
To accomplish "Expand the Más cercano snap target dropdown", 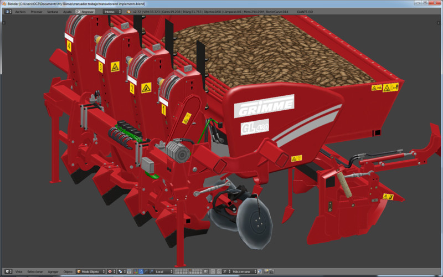I will (246, 271).
